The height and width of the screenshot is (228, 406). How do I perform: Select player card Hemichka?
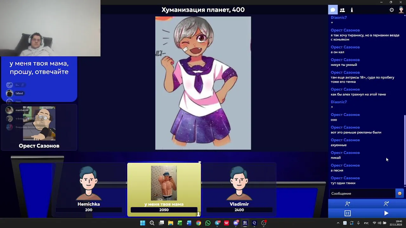click(89, 189)
